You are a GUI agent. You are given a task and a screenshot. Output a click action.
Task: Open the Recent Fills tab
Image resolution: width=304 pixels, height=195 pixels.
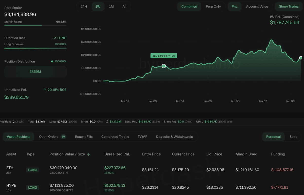[84, 137]
